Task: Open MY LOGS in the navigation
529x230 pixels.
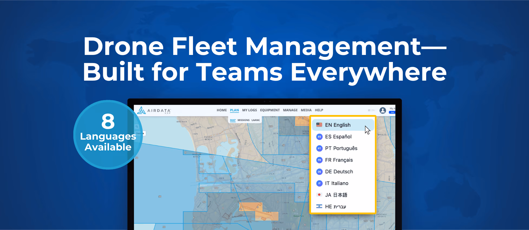Action: 249,110
